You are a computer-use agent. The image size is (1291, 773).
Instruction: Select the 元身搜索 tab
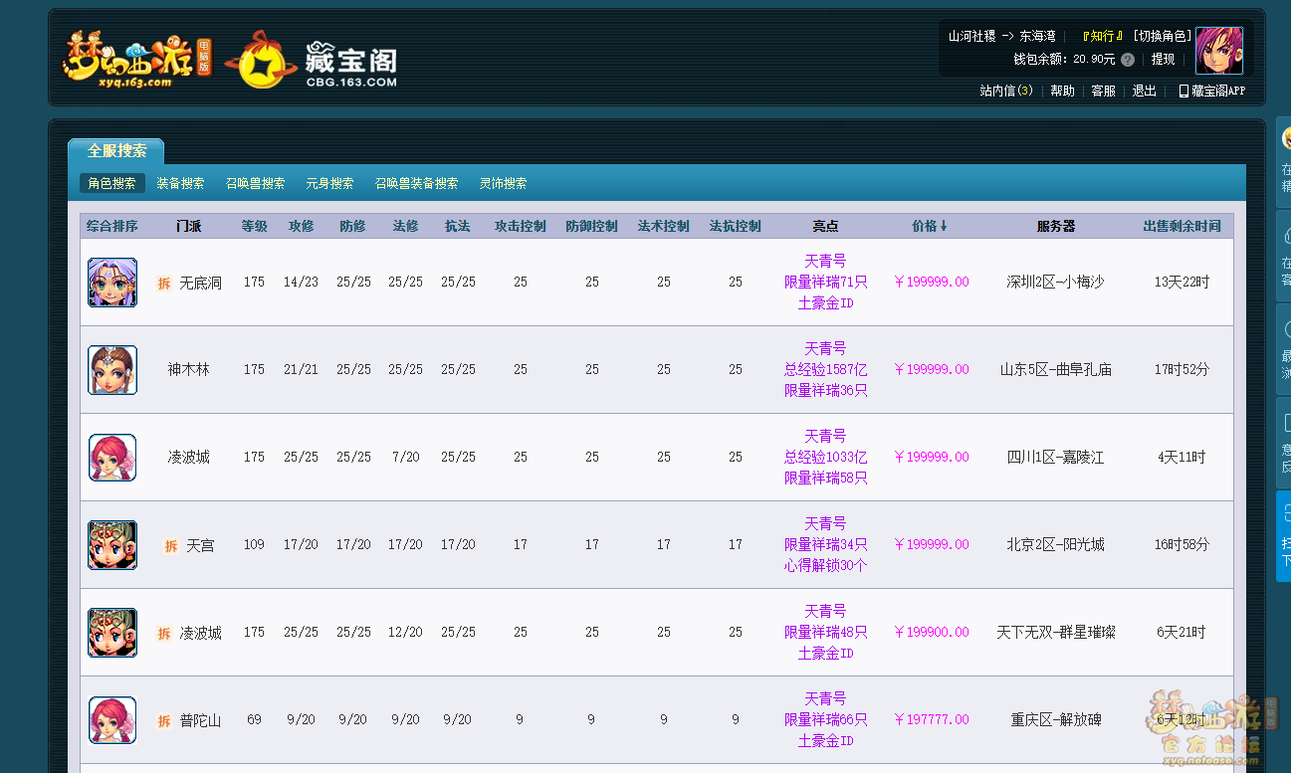point(329,184)
